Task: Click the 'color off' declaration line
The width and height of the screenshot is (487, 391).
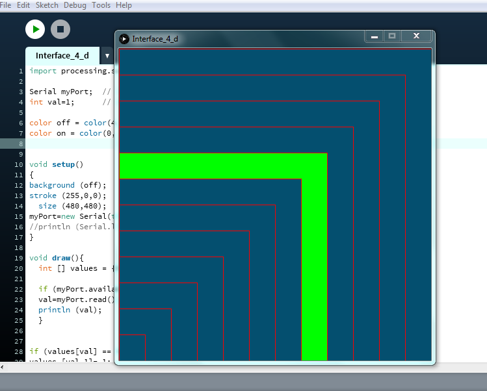Action: click(x=72, y=123)
